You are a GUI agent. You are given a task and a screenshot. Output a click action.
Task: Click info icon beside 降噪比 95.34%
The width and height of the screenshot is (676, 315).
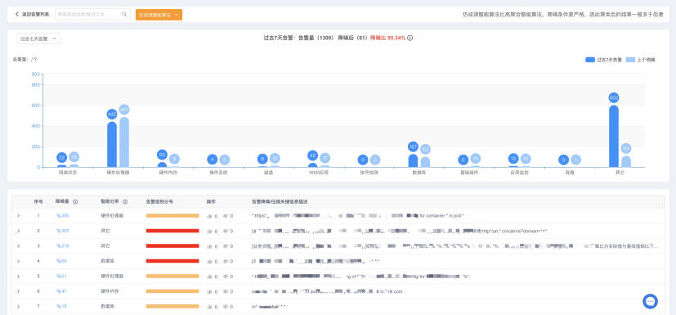(x=410, y=38)
